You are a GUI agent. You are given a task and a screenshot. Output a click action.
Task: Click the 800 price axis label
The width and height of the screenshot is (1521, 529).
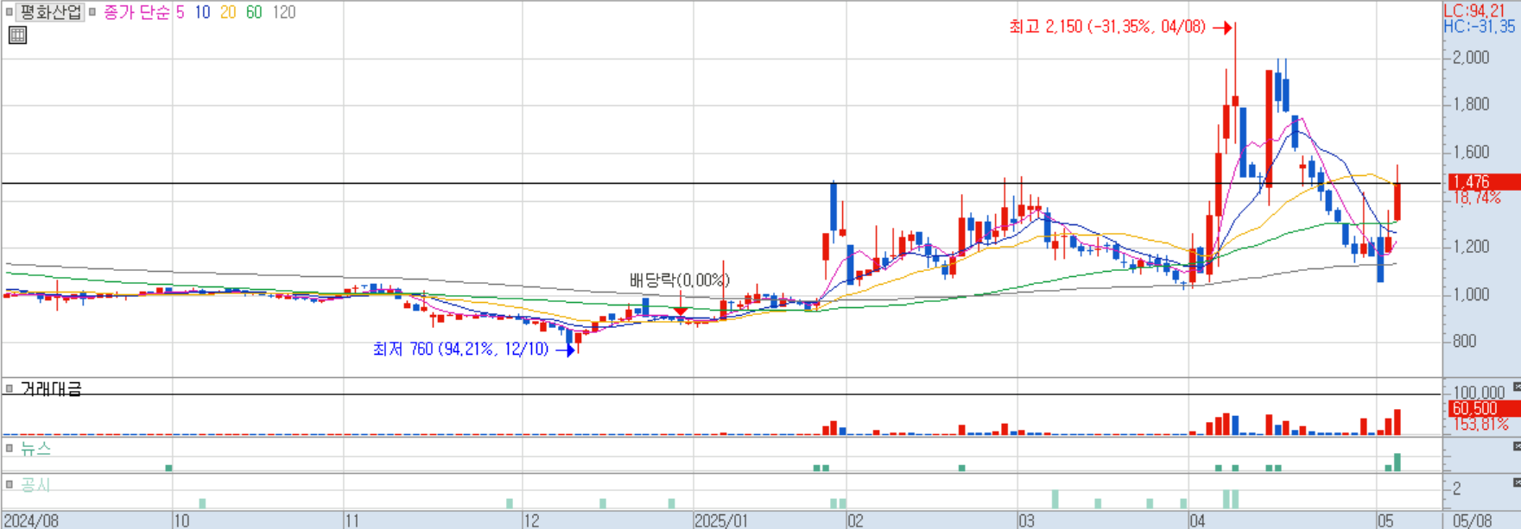[1465, 341]
